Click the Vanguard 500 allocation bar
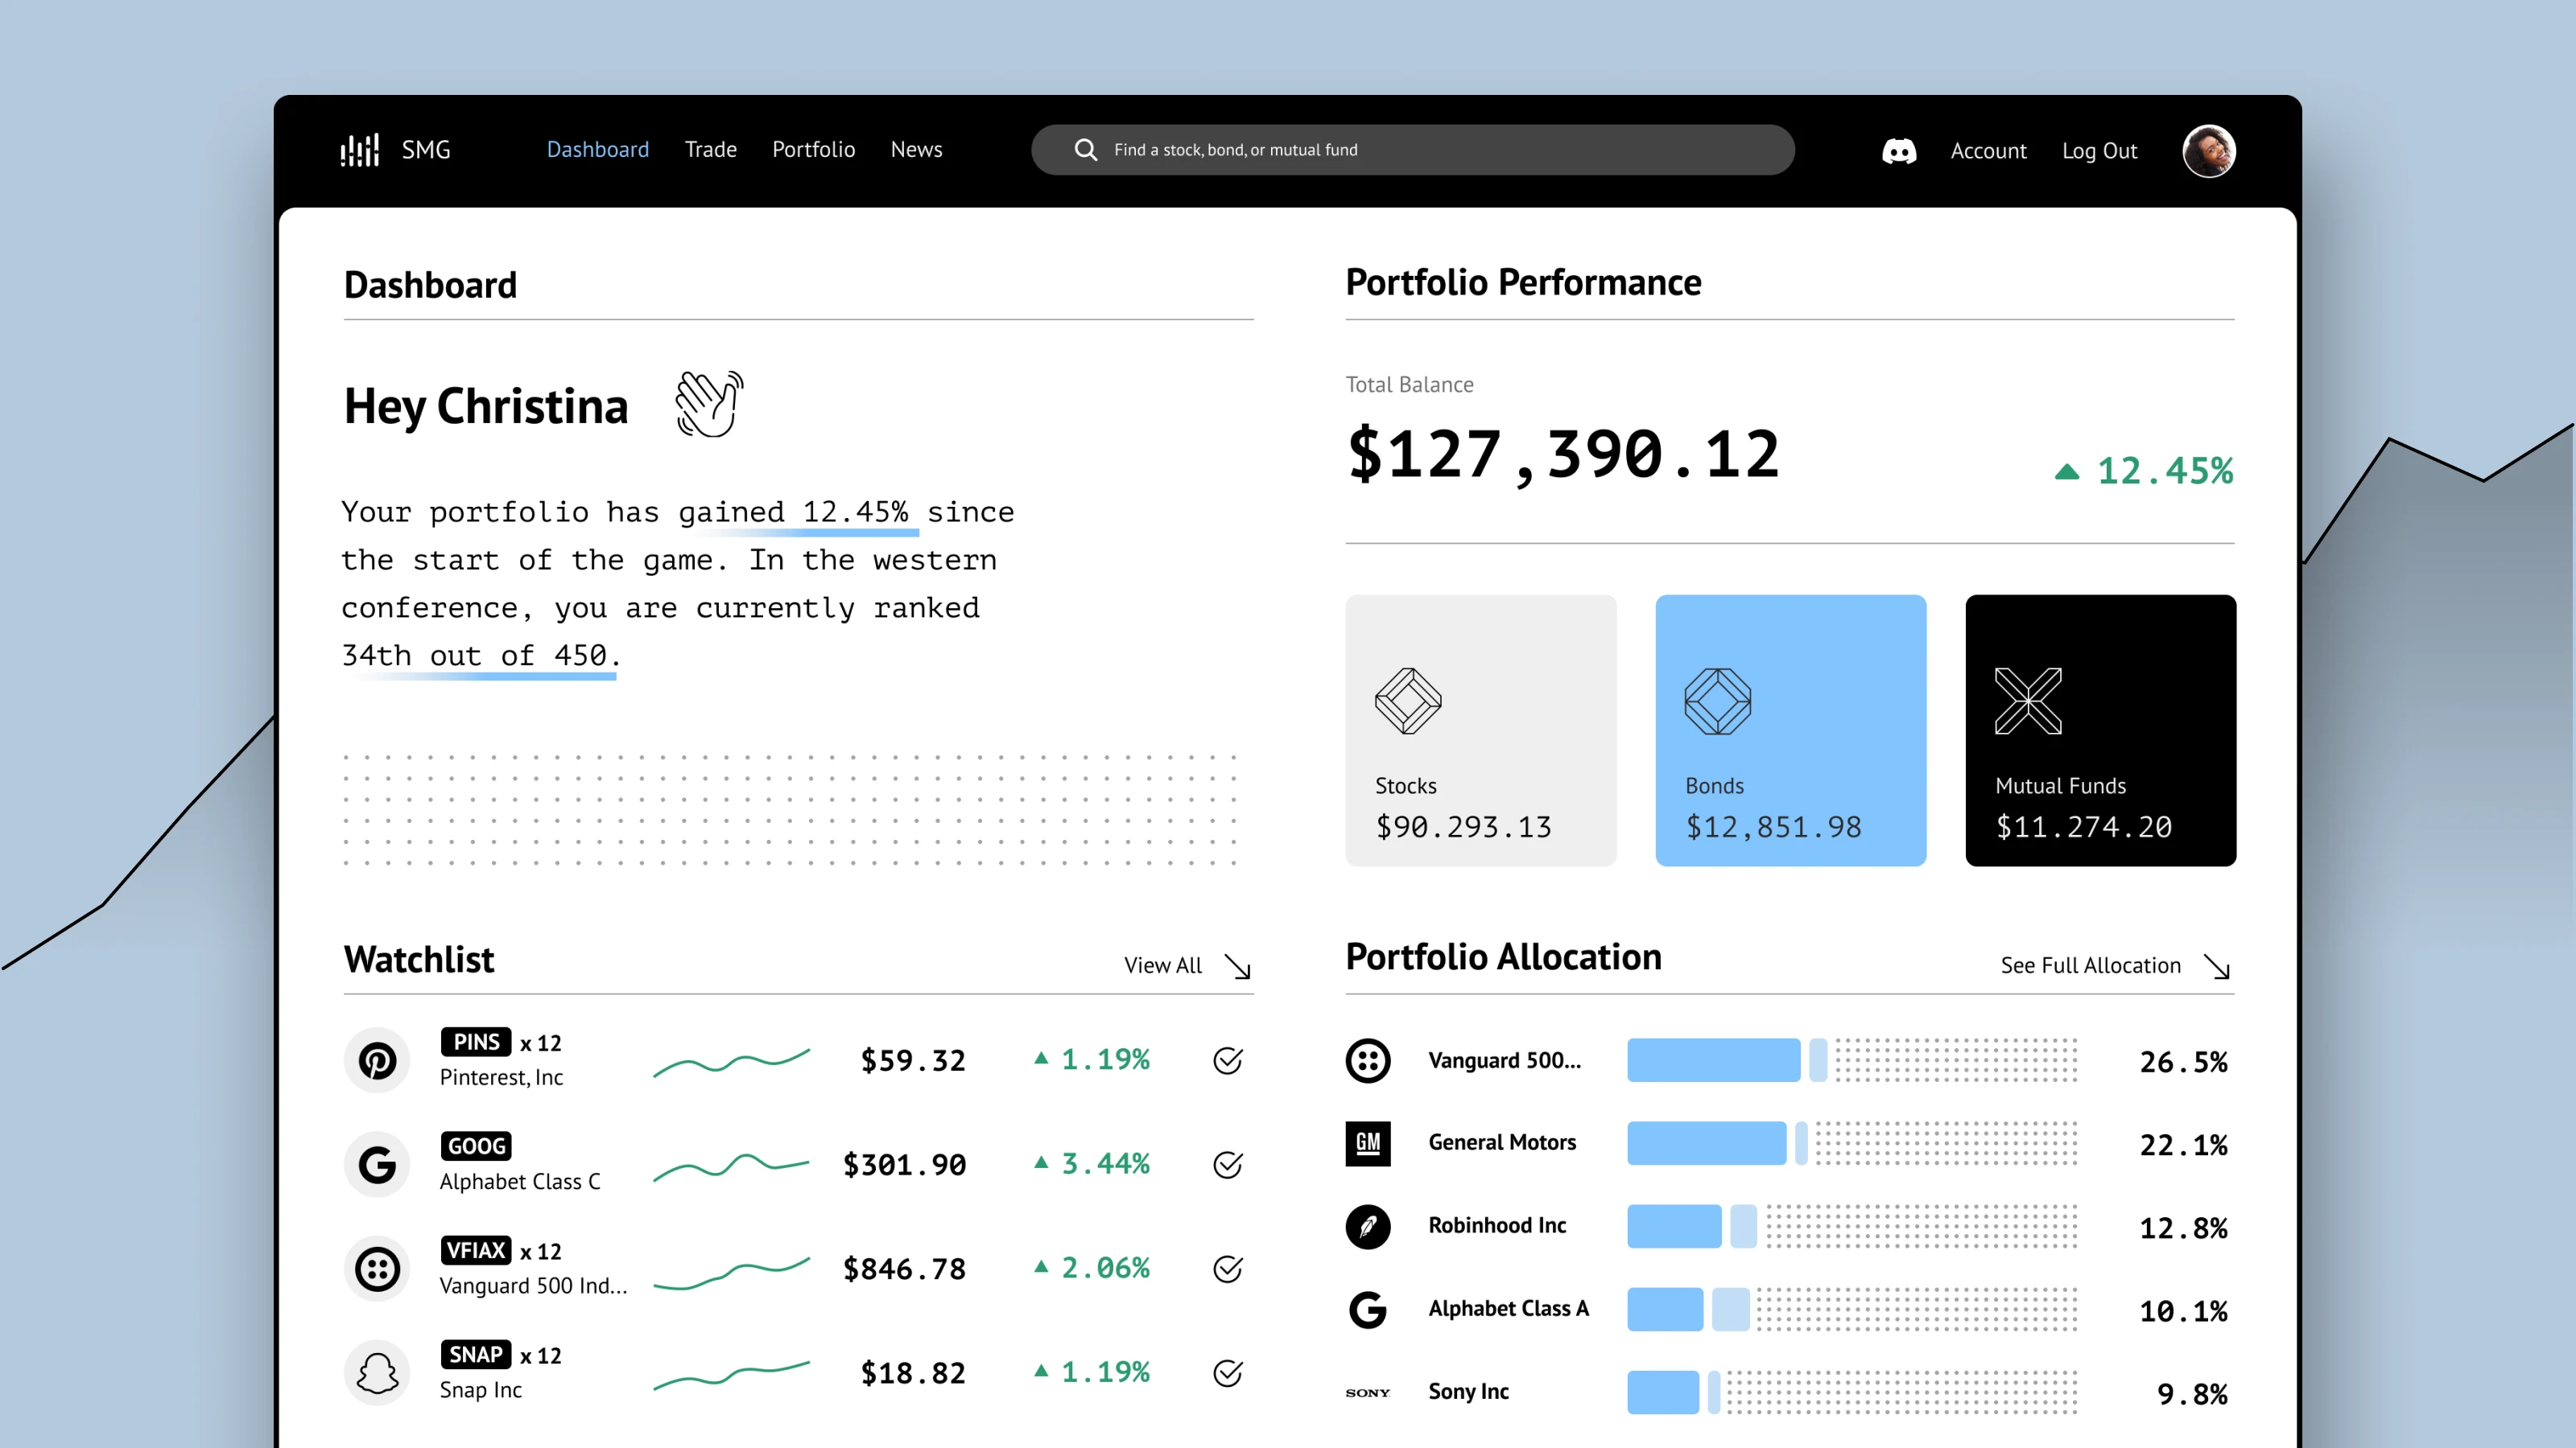The width and height of the screenshot is (2576, 1448). [x=1713, y=1060]
